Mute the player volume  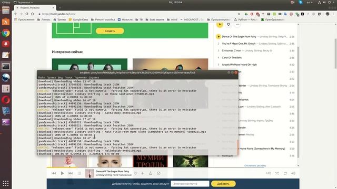(x=293, y=173)
